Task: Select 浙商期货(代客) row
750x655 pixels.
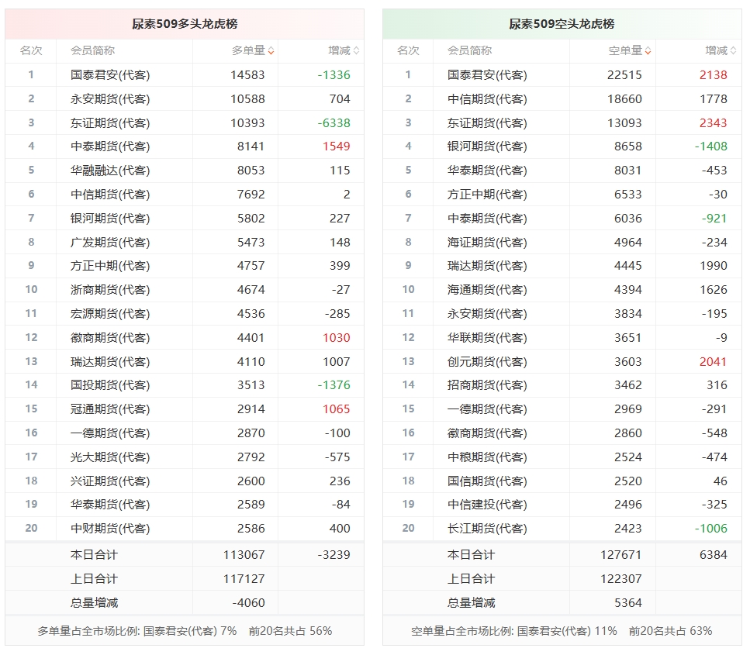Action: tap(185, 290)
